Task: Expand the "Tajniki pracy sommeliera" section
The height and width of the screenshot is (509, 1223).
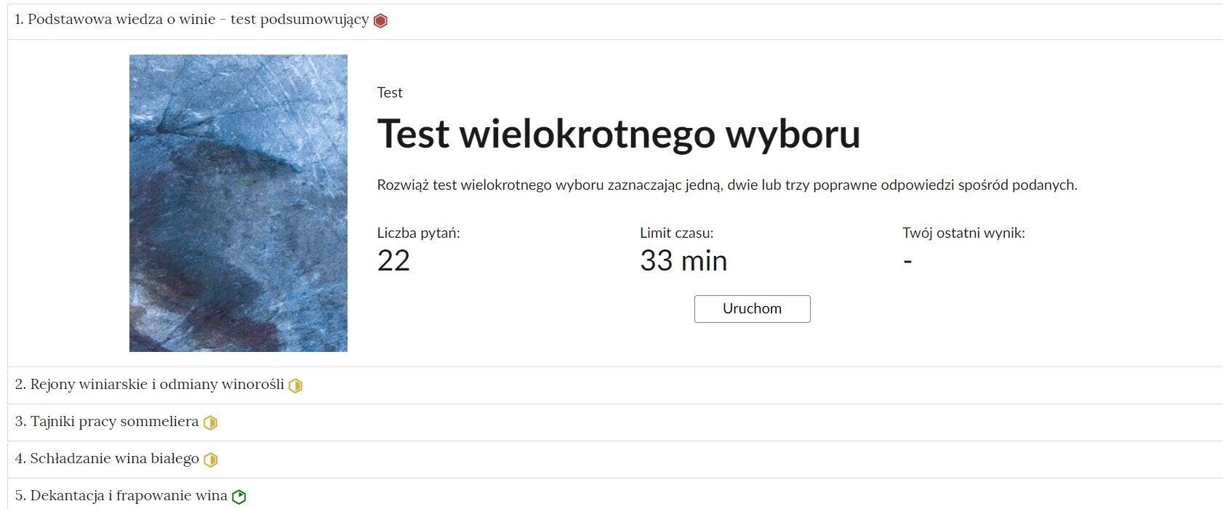Action: tap(109, 421)
